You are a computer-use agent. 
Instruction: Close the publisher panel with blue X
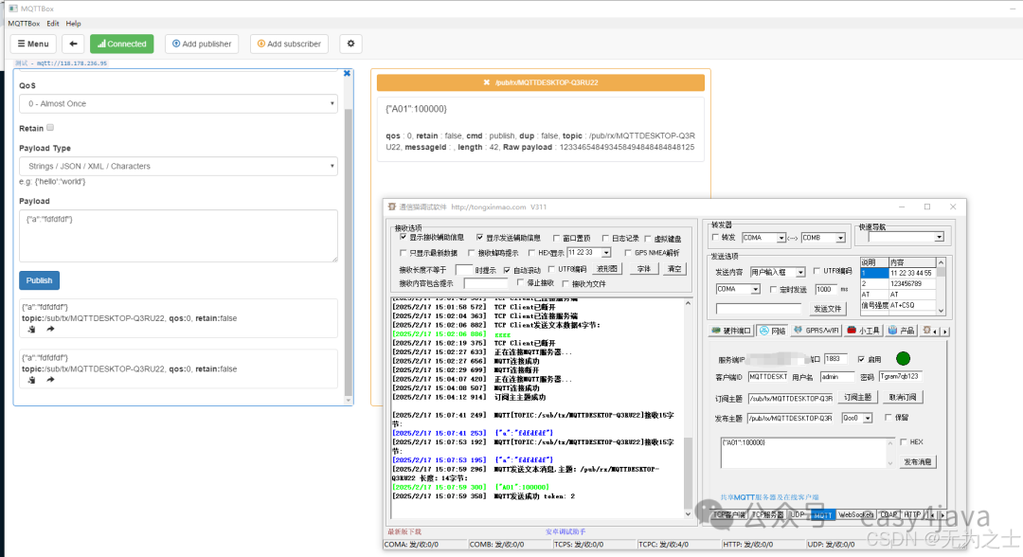click(x=347, y=74)
